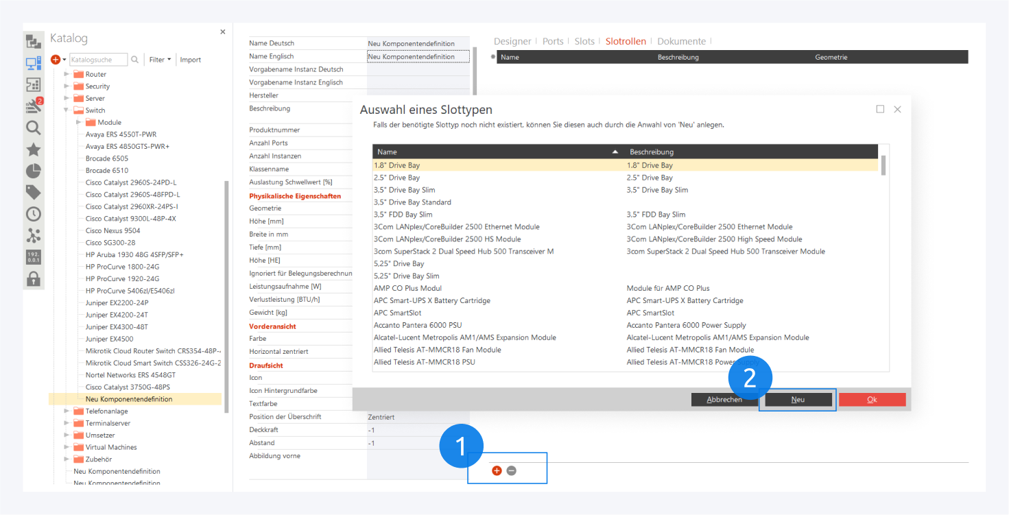Open the Dokumente tab
Screen dimensions: 1009x515
tap(681, 41)
